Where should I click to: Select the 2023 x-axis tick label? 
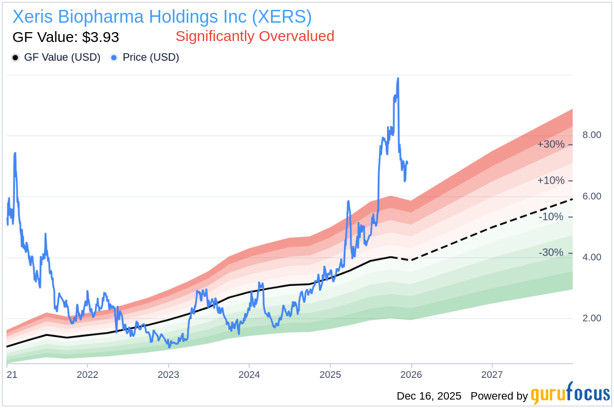click(x=168, y=375)
